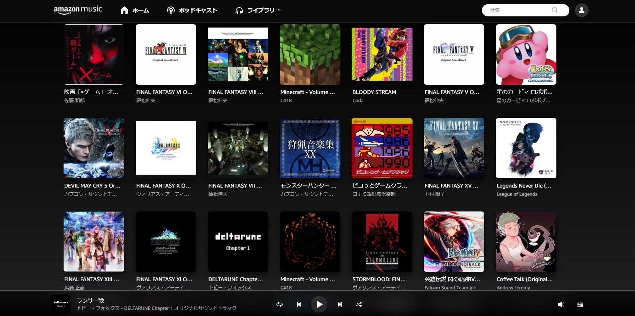Image resolution: width=635 pixels, height=316 pixels.
Task: Click the volume speaker icon
Action: pos(561,304)
